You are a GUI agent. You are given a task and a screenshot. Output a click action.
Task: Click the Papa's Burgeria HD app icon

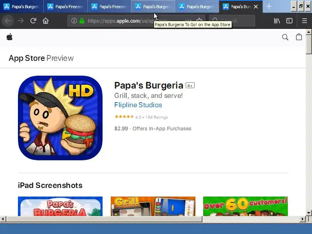pos(60,118)
